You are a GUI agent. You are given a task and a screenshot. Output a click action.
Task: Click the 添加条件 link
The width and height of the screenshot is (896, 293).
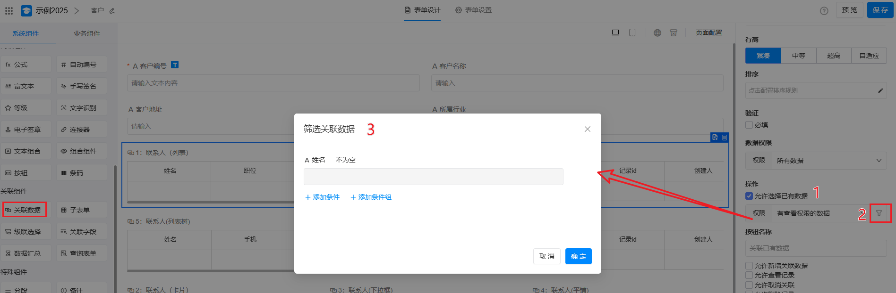coord(322,197)
